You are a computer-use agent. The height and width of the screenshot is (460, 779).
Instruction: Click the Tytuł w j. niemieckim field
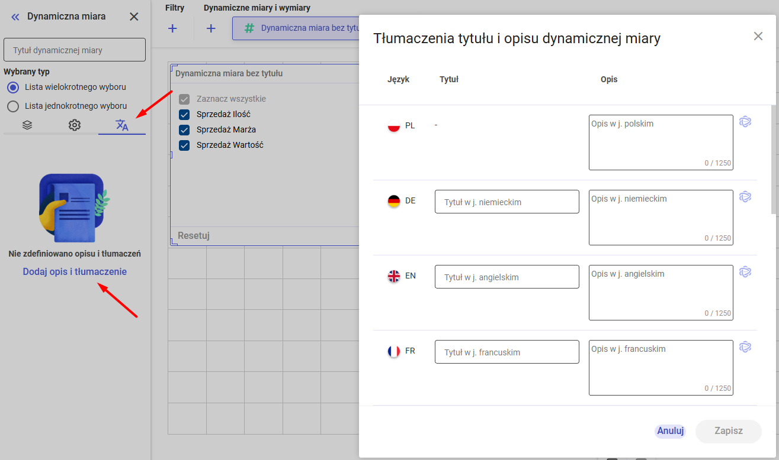[506, 202]
